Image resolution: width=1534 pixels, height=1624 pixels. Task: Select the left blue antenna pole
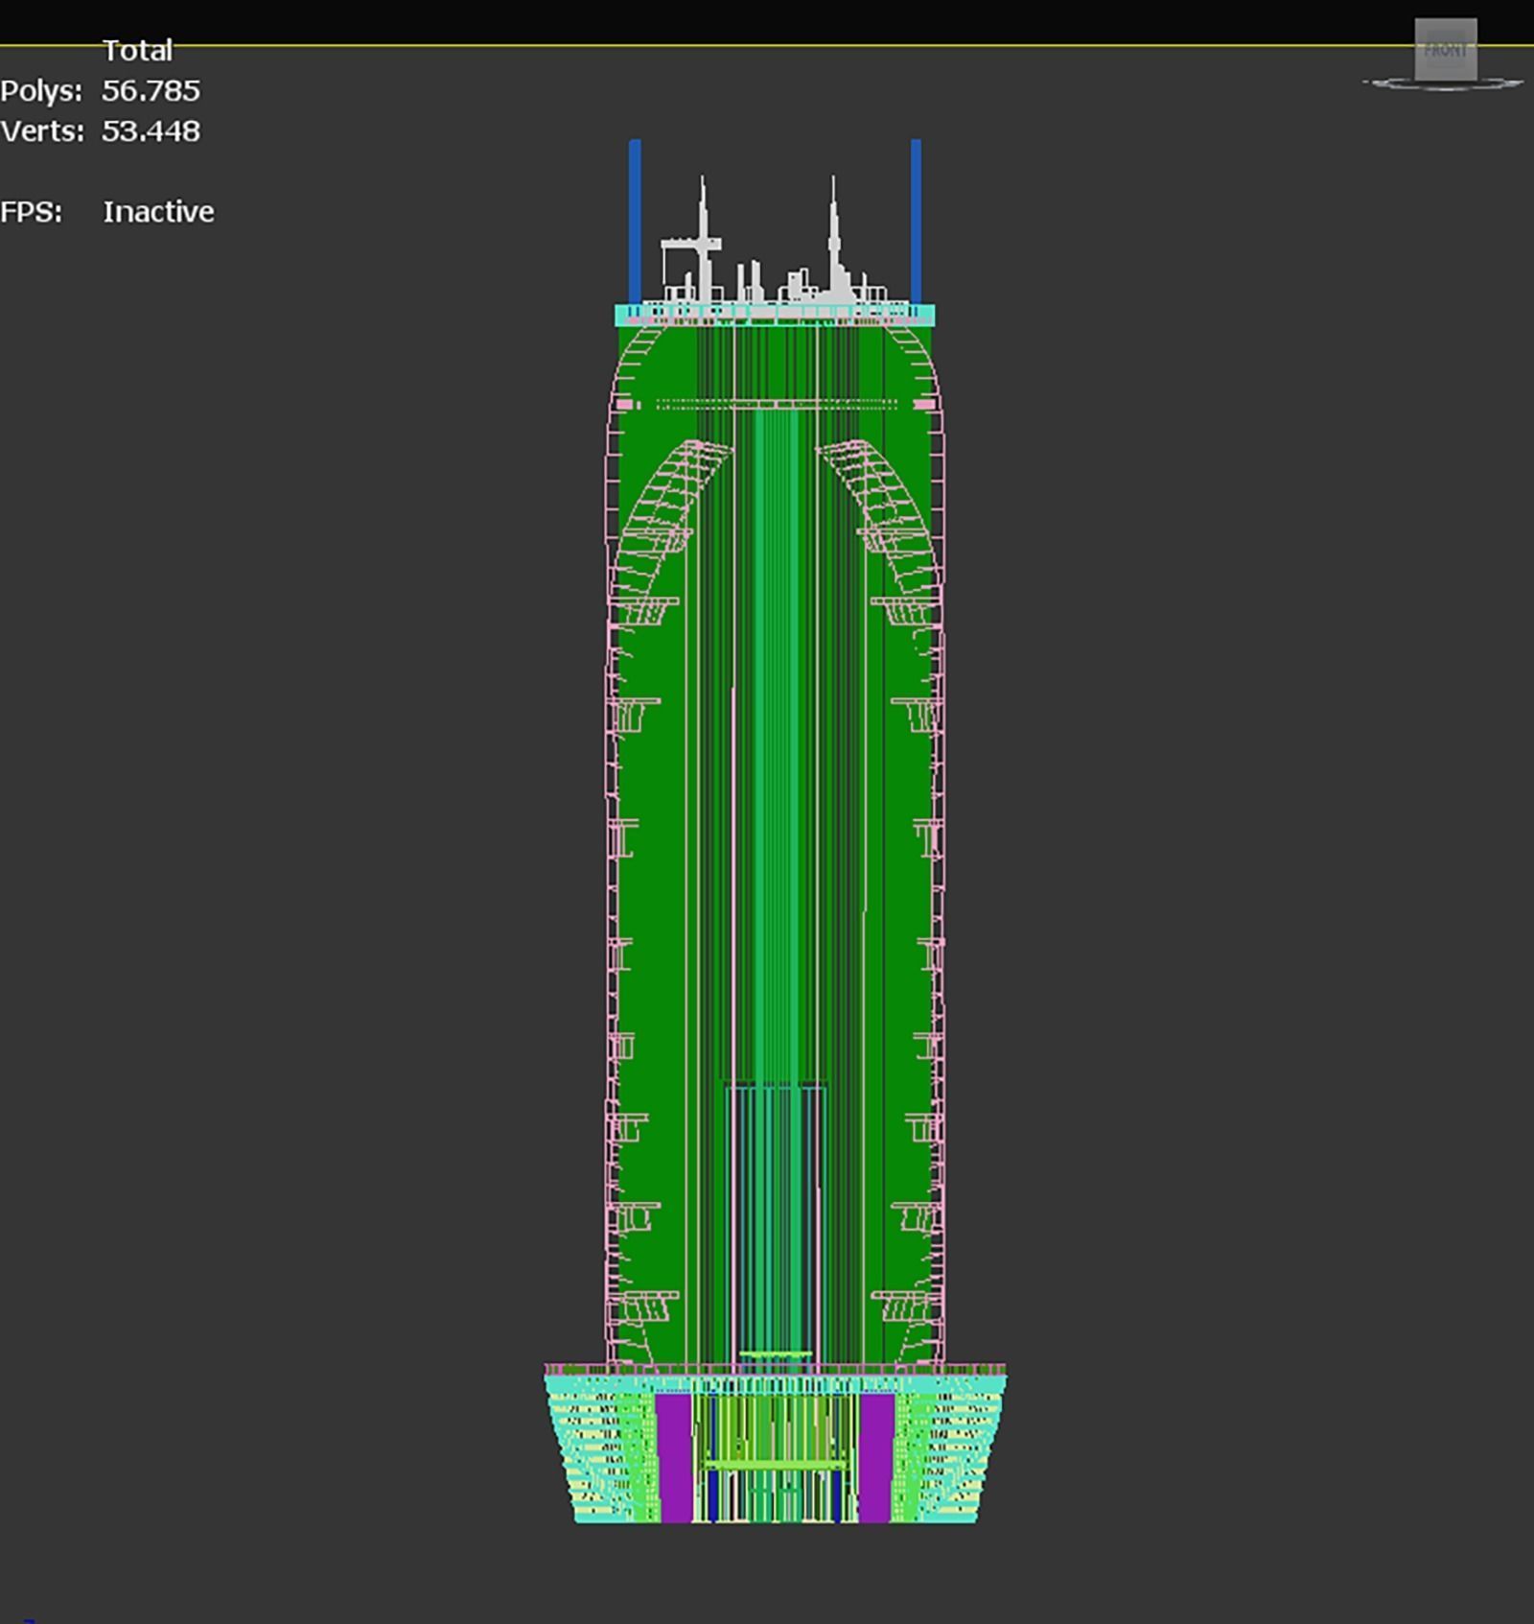(635, 222)
